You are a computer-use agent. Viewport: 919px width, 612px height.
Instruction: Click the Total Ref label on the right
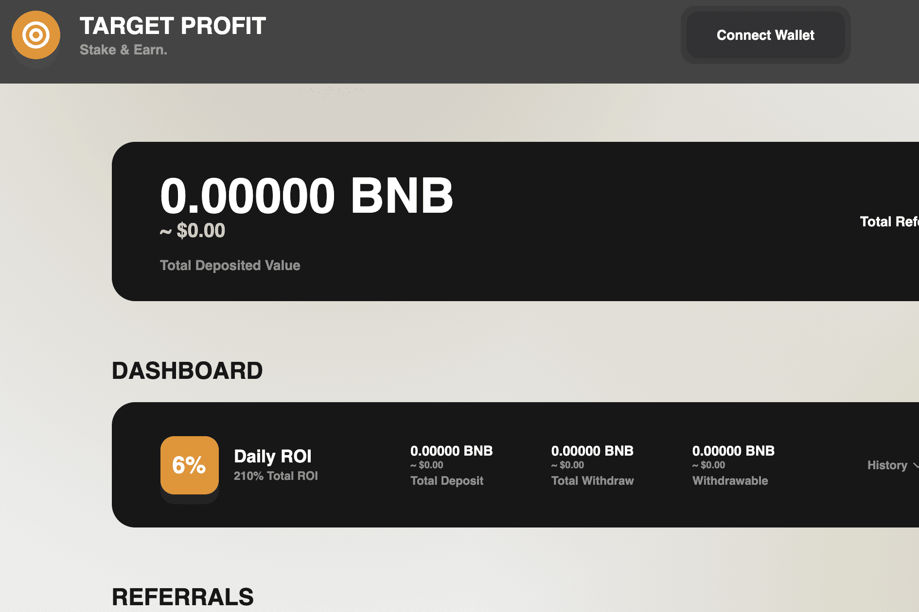click(x=889, y=221)
